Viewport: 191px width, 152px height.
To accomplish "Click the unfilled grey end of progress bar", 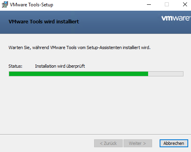I will (166, 74).
